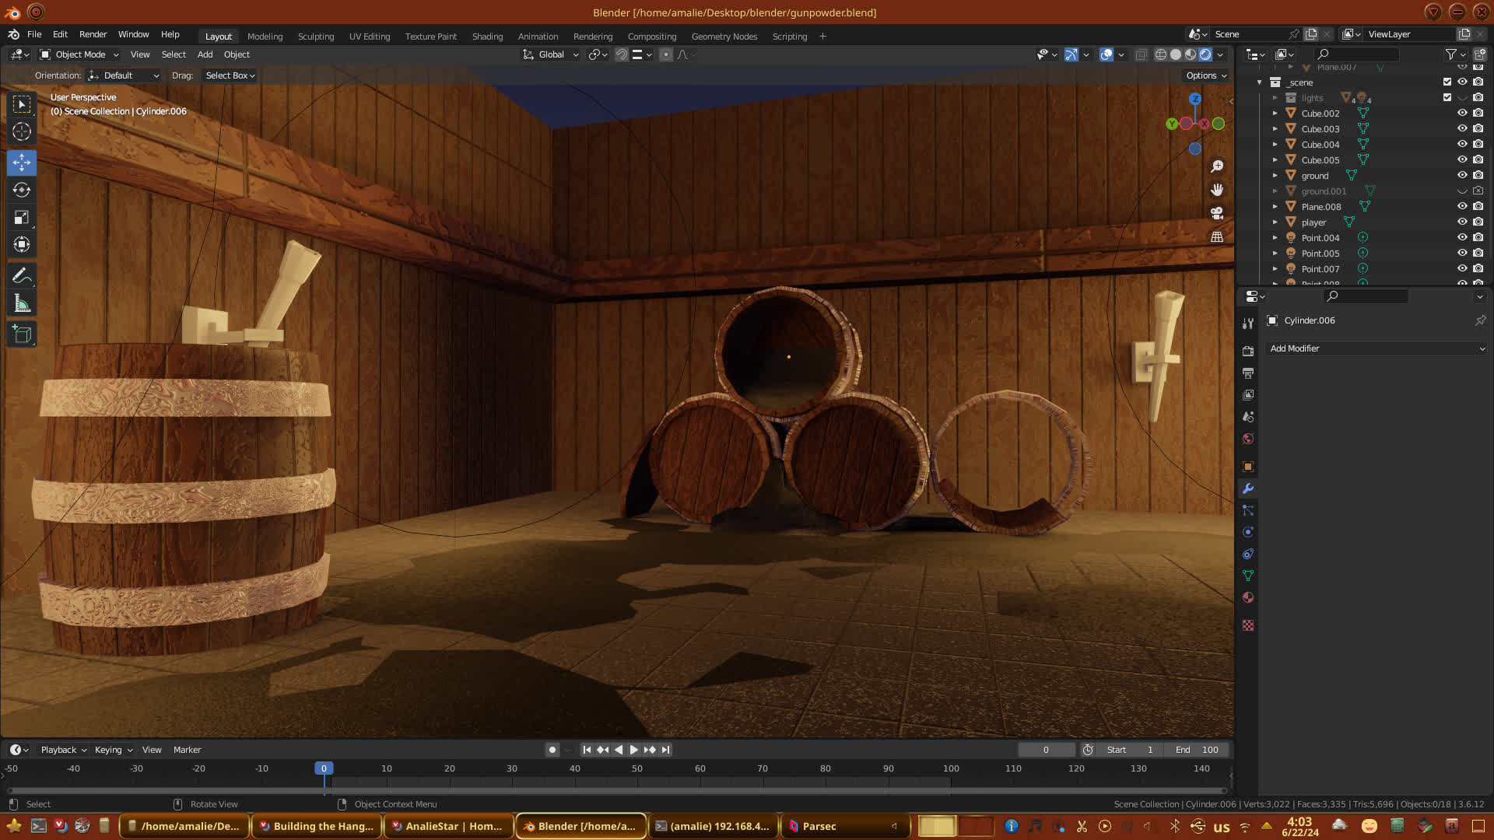Toggle visibility of player object
The width and height of the screenshot is (1494, 840).
pyautogui.click(x=1462, y=222)
